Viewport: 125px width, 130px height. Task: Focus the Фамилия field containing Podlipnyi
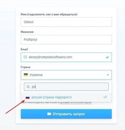66,40
